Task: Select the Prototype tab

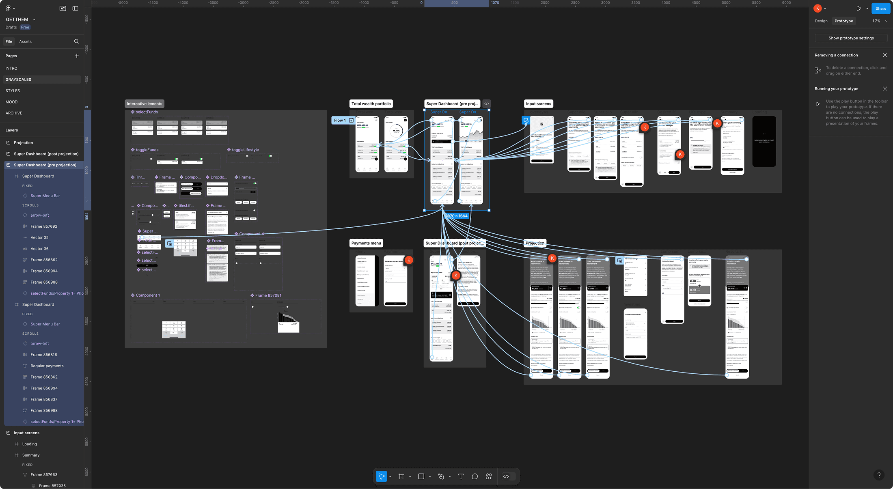Action: [x=844, y=21]
